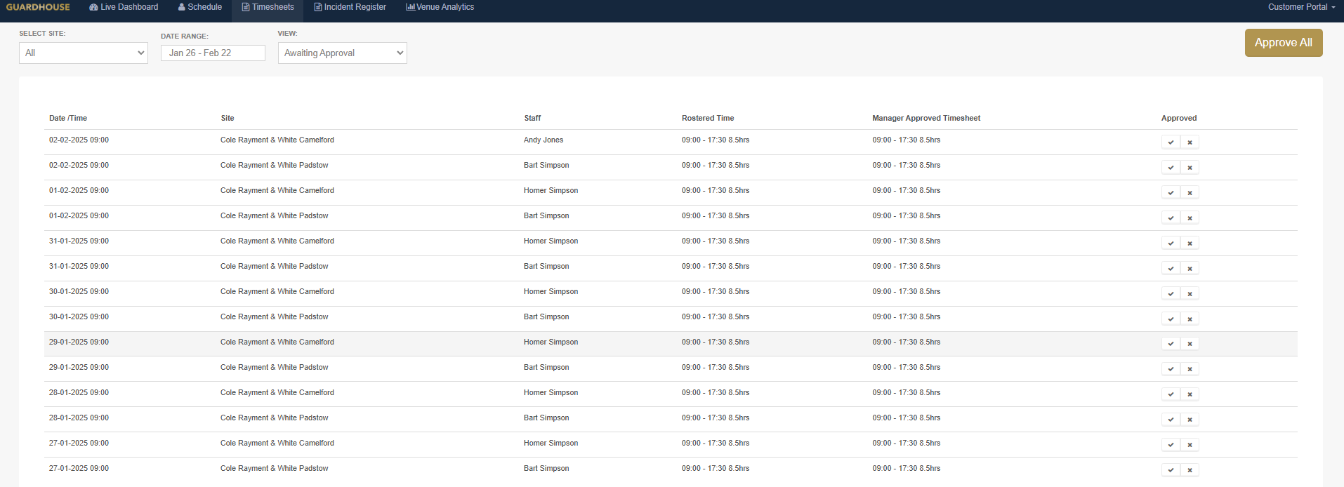Click the Guardhouse logo
This screenshot has width=1344, height=487.
[38, 7]
